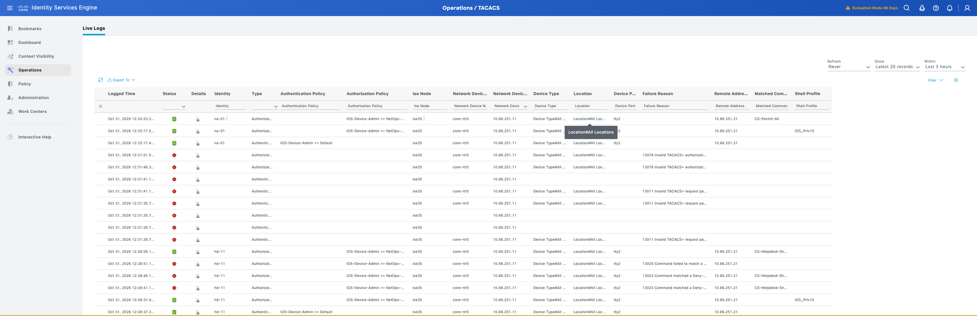Click the Operations / TACACS page title
977x316 pixels.
pyautogui.click(x=471, y=8)
